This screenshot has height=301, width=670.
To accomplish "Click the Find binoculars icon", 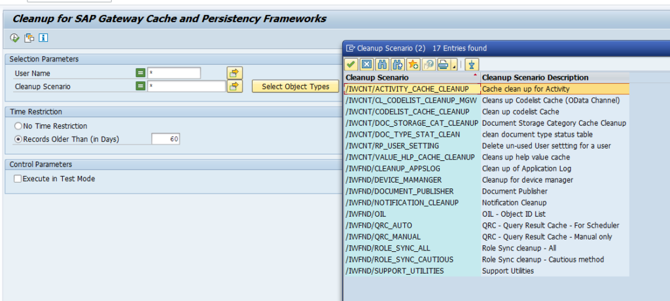I will click(x=382, y=65).
